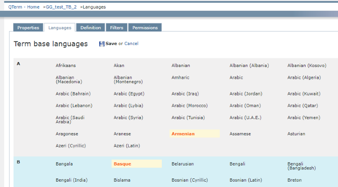Select the Afrikaans language
This screenshot has height=187, width=338.
pos(66,66)
